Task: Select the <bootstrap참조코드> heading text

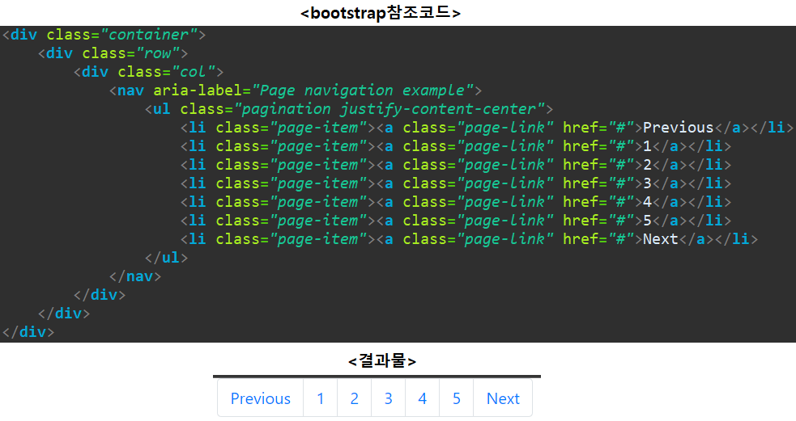Action: point(381,12)
